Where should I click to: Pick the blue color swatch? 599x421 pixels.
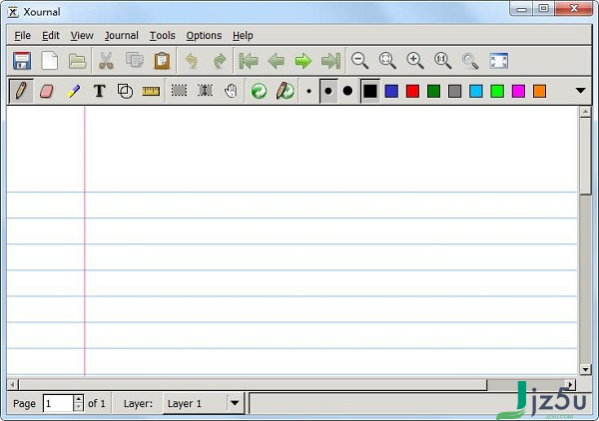point(391,91)
